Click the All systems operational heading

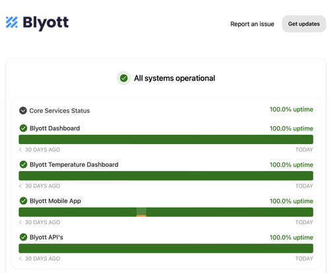(174, 78)
